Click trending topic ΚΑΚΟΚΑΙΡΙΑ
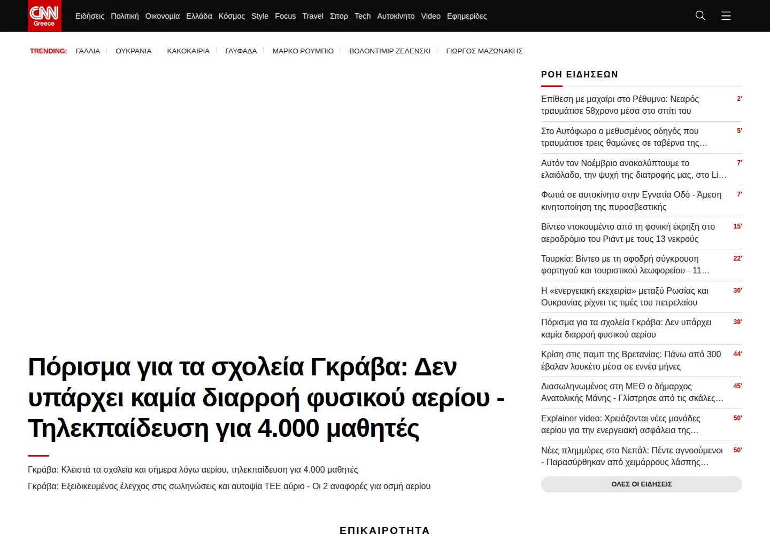The image size is (770, 534). coord(188,51)
